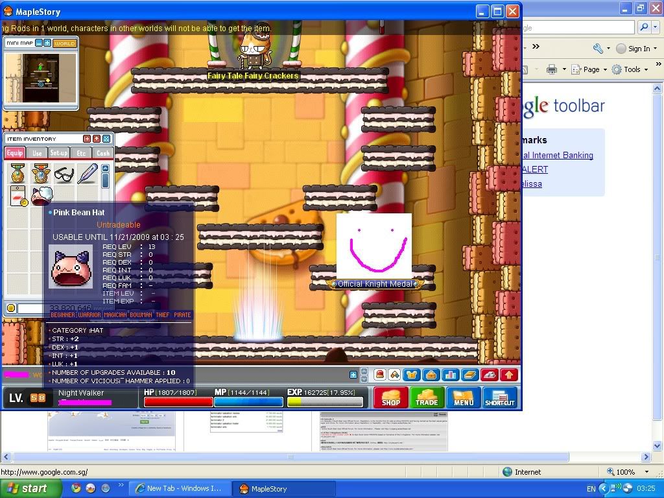Viewport: 664px width, 498px height.
Task: Click the SHOP button in MapleStory
Action: (390, 397)
